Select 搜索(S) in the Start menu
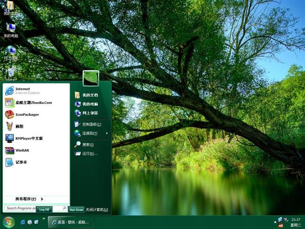Image resolution: width=305 pixels, height=229 pixels. tap(88, 145)
